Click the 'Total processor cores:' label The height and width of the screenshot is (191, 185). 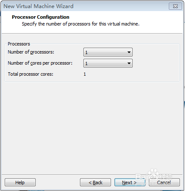tap(31, 74)
